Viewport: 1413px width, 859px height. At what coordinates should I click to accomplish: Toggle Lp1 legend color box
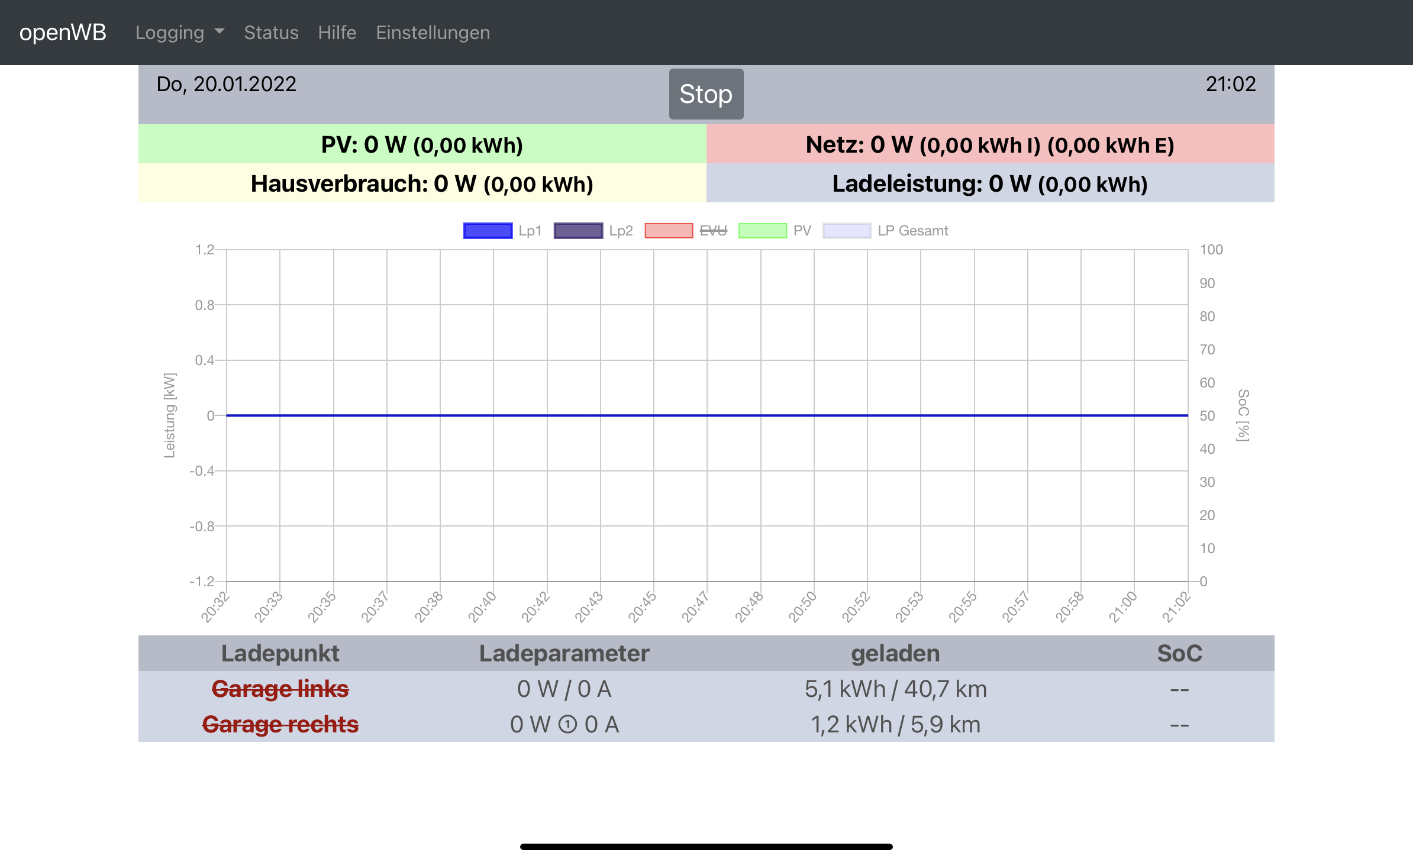tap(488, 231)
